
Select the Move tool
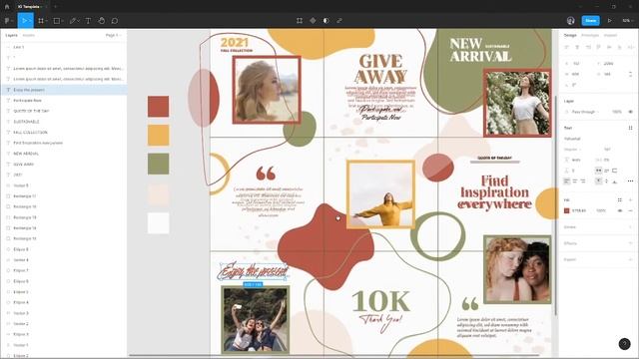tap(24, 20)
